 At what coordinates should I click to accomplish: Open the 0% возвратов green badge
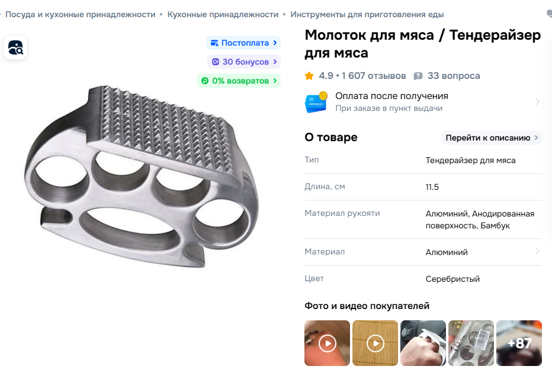(x=239, y=81)
